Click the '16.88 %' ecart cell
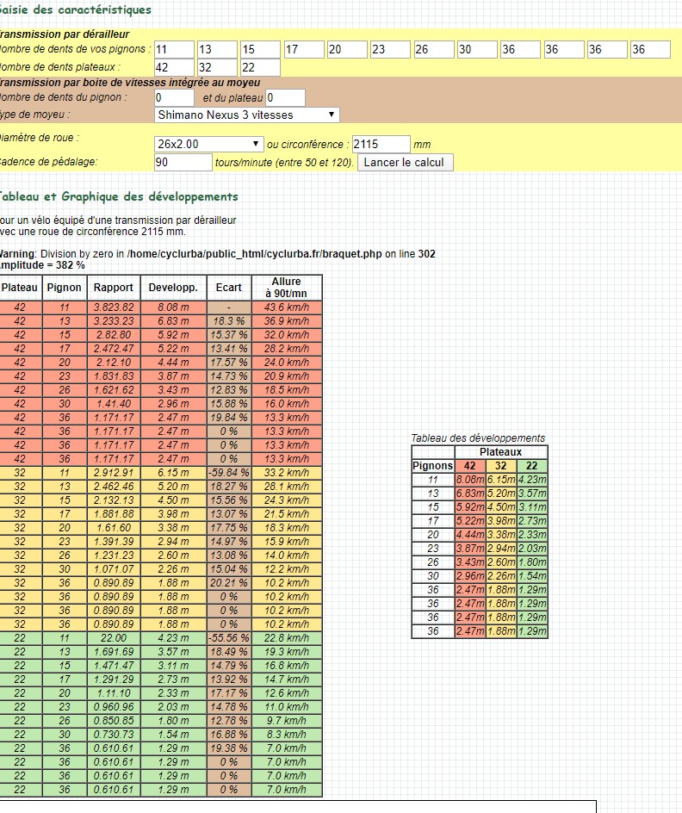Viewport: 682px width, 813px height. click(229, 735)
